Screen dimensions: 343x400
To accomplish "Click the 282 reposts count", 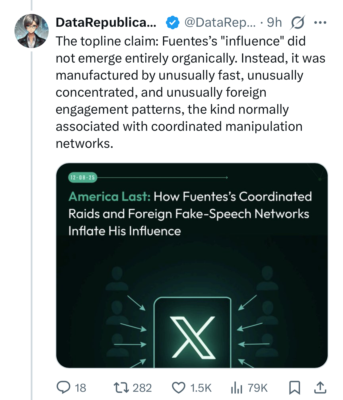I will 142,388.
